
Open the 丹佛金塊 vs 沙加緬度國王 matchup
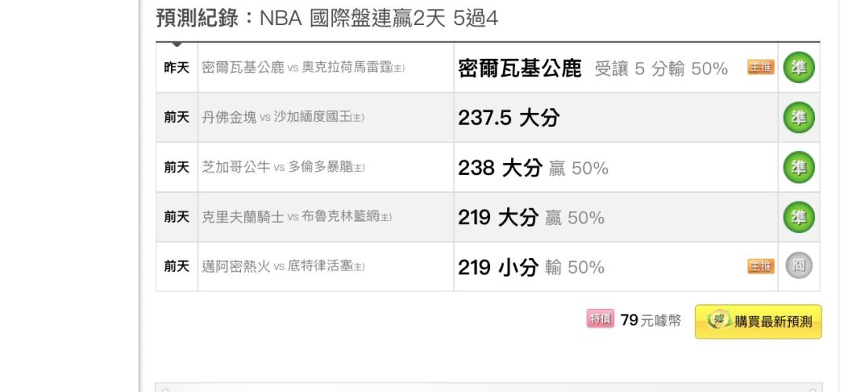point(283,118)
